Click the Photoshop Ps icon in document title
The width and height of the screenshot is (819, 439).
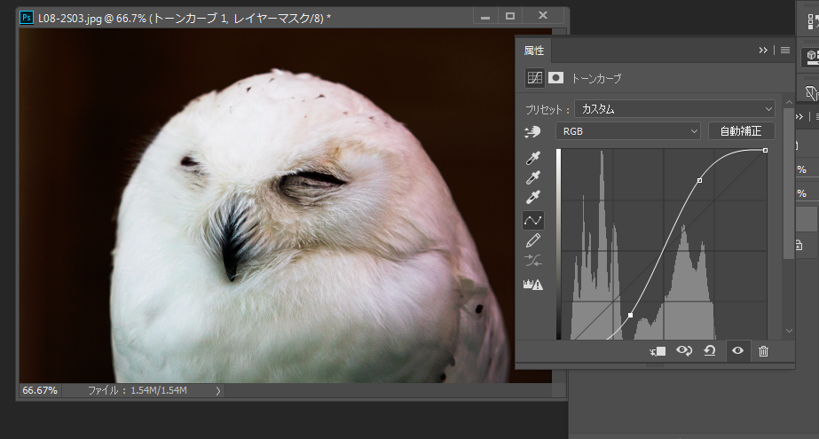26,18
